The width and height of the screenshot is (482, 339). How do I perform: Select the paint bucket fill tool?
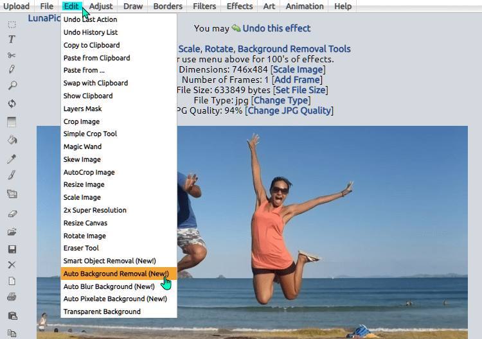[12, 139]
